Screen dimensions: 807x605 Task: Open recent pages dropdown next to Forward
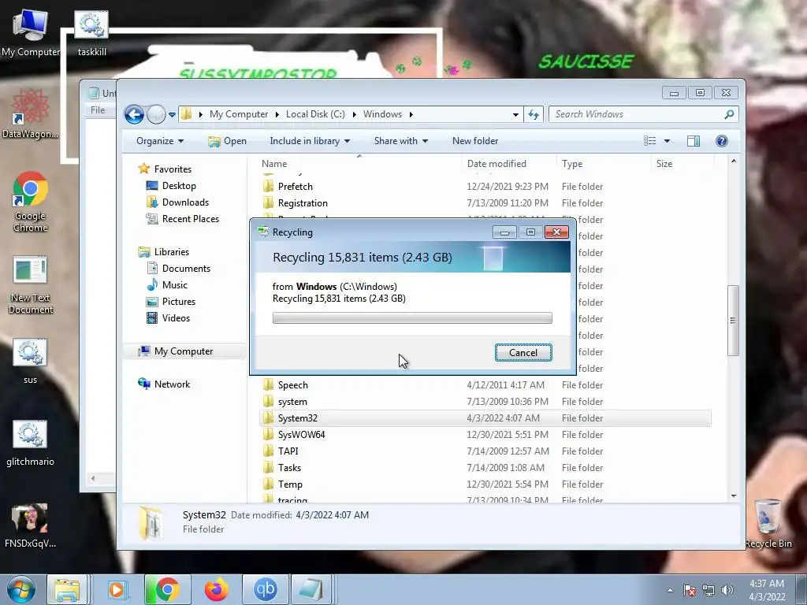coord(172,115)
